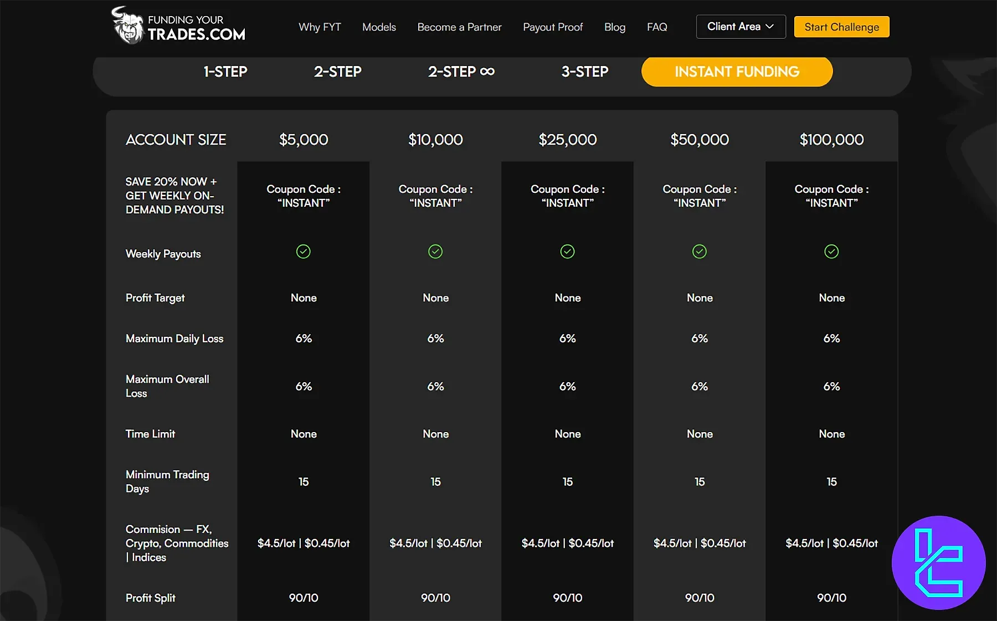The width and height of the screenshot is (997, 621).
Task: Click the Commision FX, Crypto row label
Action: [x=177, y=543]
